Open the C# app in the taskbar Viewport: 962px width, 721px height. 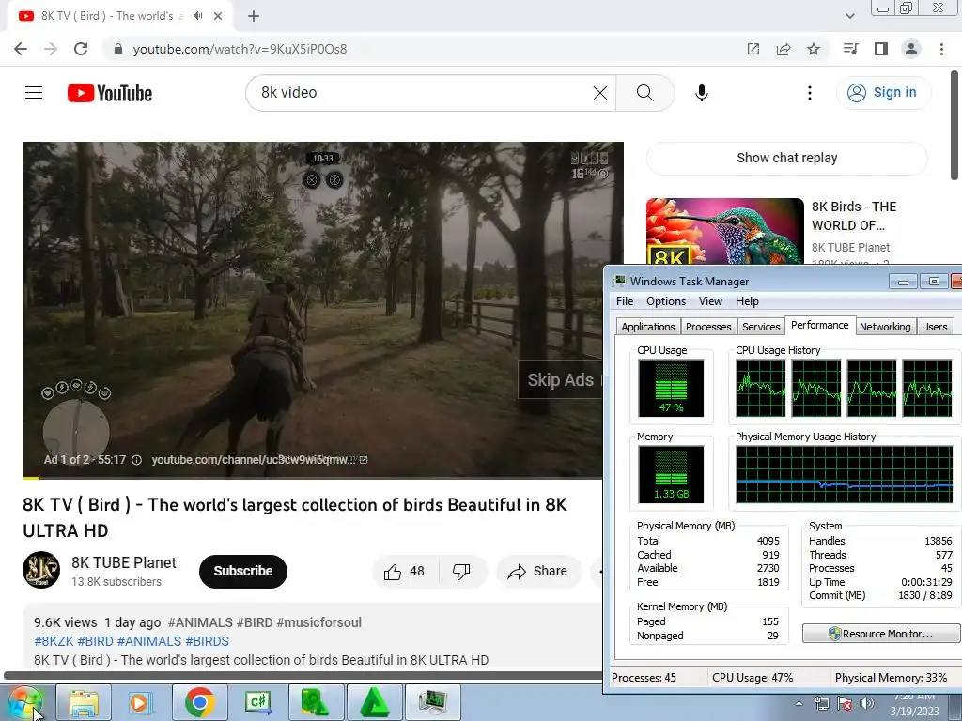[x=257, y=702]
